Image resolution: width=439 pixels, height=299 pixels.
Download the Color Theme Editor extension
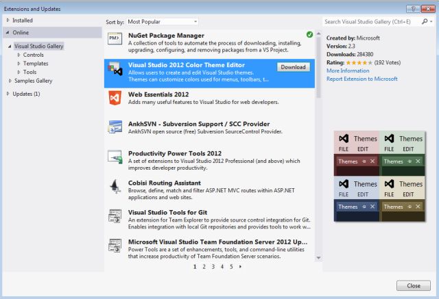point(293,67)
